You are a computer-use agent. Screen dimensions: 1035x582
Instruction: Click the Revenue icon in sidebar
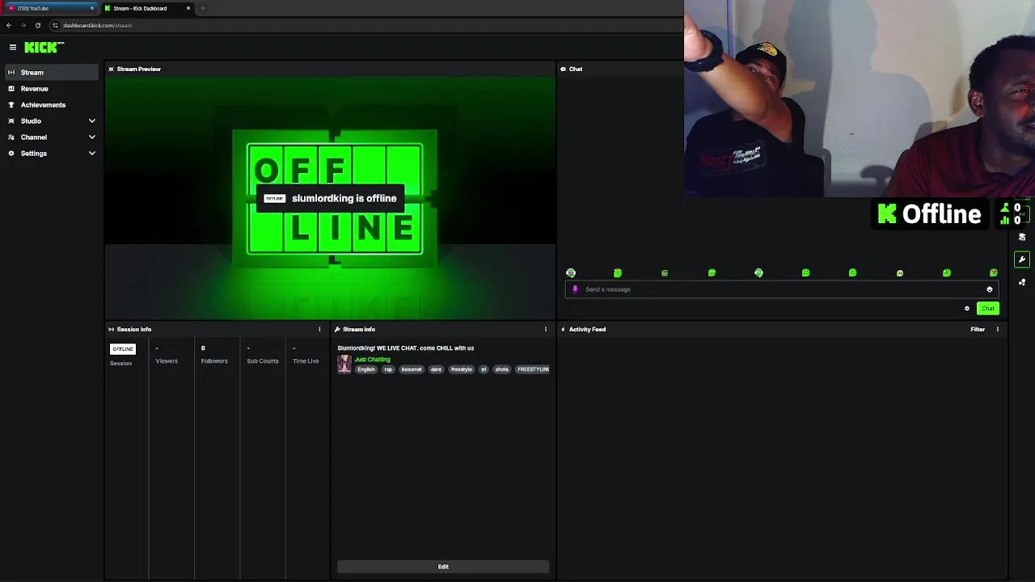(x=11, y=89)
